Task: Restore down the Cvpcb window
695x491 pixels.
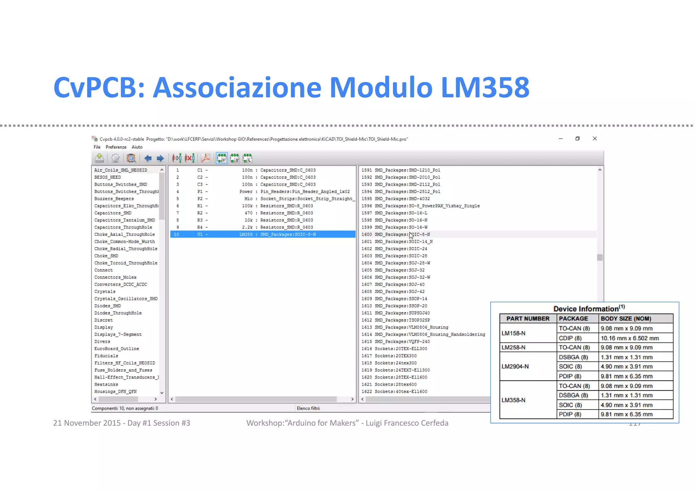Action: coord(578,138)
